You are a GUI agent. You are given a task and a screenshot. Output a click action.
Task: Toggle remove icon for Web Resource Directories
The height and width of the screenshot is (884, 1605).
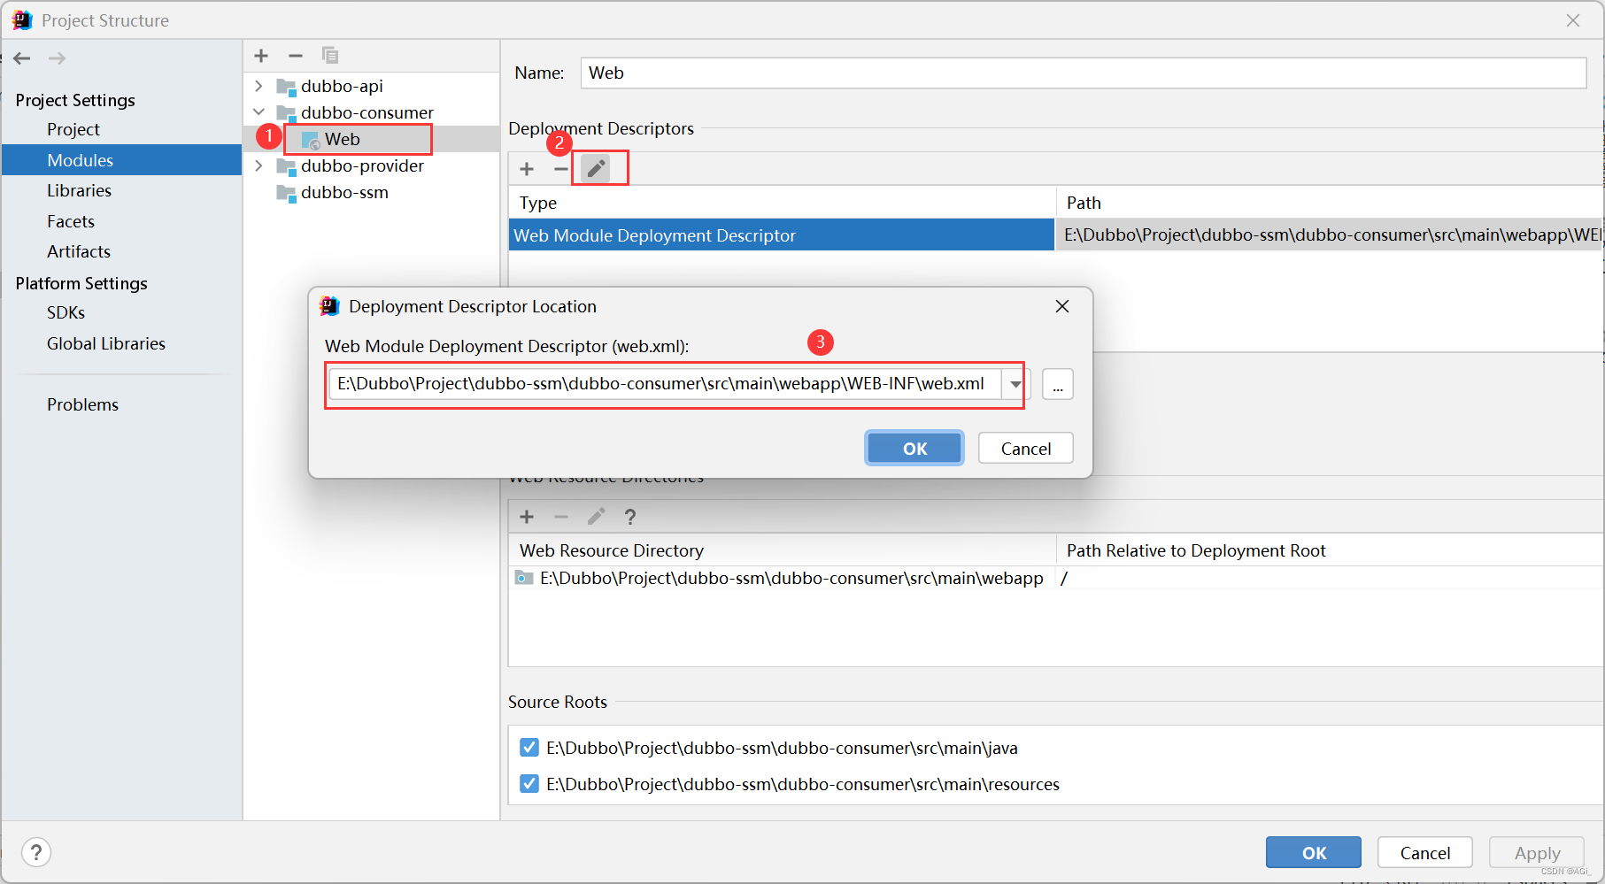coord(560,516)
